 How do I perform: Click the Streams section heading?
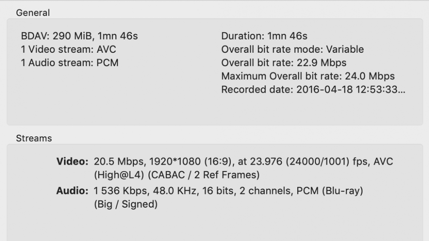click(34, 139)
